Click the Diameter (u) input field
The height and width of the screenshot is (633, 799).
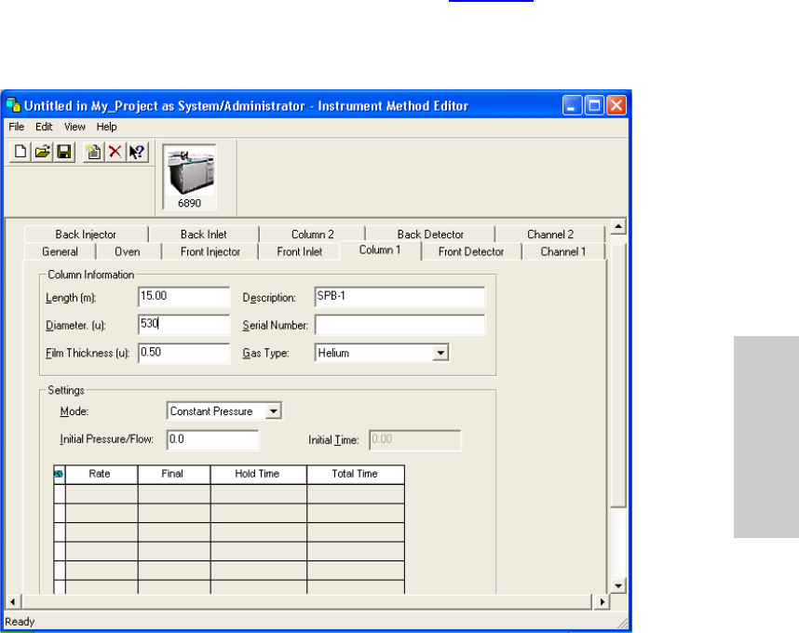point(184,325)
